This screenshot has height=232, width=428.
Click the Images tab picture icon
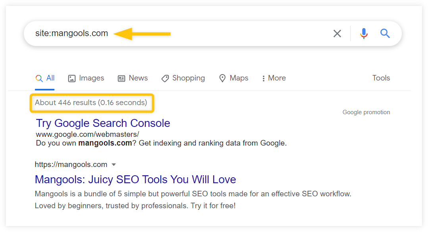point(72,79)
